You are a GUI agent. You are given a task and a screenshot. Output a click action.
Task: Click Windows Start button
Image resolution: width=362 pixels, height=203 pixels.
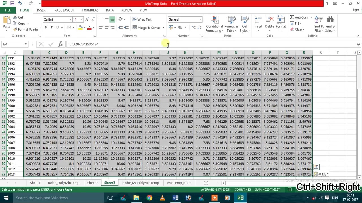tap(6, 198)
